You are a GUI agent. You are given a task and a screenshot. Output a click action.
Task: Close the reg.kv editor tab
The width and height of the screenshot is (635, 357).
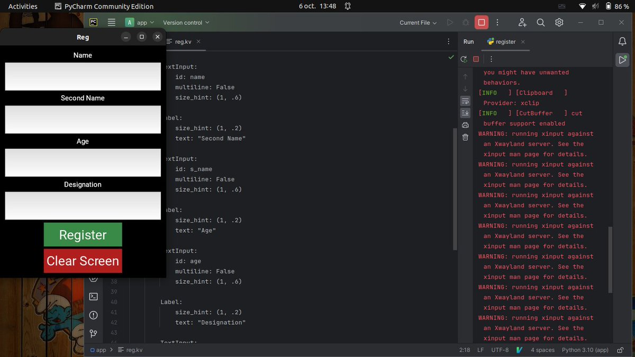198,42
